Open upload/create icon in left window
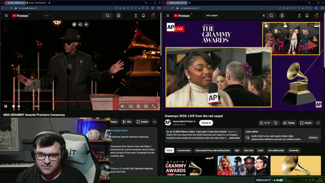Viewport: 325px width, 183px height. (x=136, y=16)
